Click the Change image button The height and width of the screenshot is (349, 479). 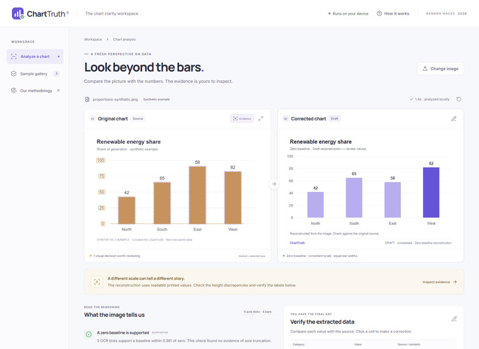[440, 69]
